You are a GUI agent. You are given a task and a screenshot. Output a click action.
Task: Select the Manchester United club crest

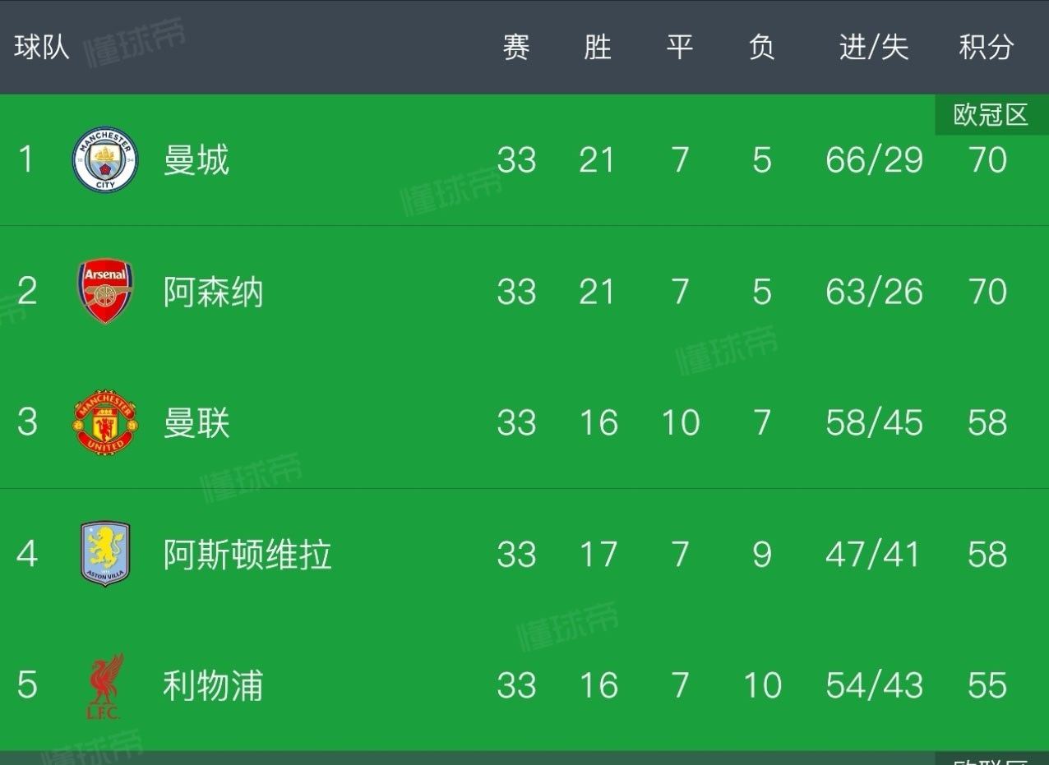105,423
